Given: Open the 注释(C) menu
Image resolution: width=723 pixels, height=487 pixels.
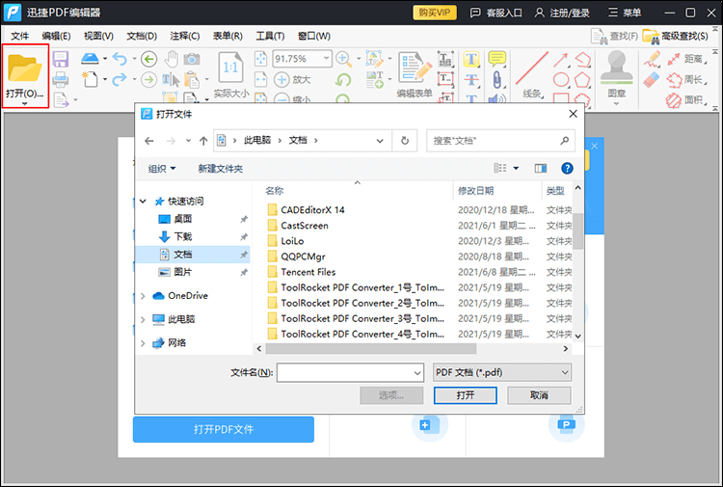Looking at the screenshot, I should 184,36.
